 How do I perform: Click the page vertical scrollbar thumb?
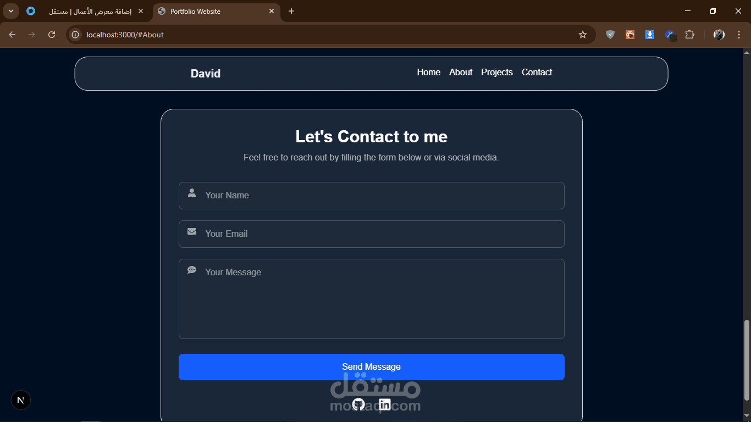pos(747,360)
